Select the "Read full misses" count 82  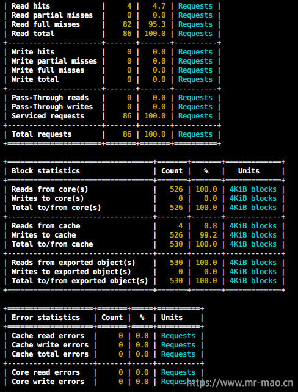coord(127,24)
